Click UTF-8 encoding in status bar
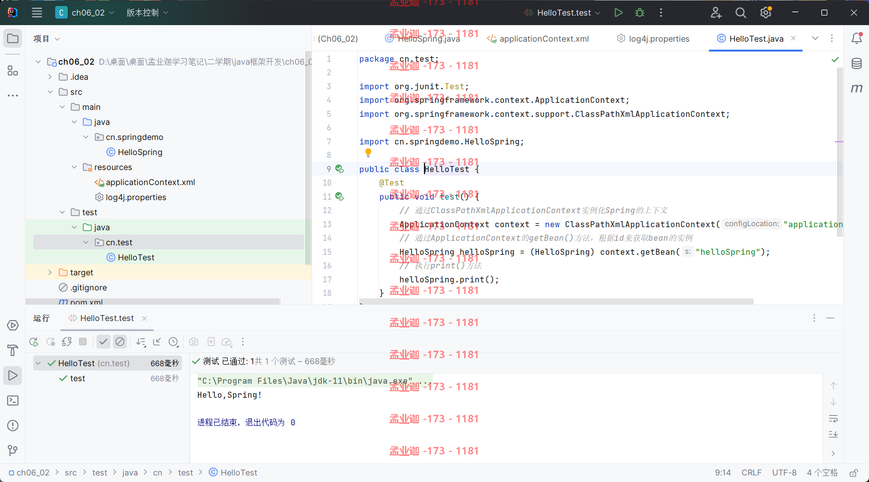This screenshot has height=482, width=869. pyautogui.click(x=784, y=472)
